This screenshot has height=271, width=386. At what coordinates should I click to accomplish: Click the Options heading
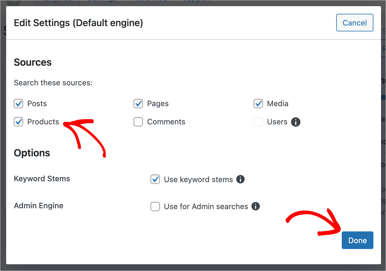[32, 153]
